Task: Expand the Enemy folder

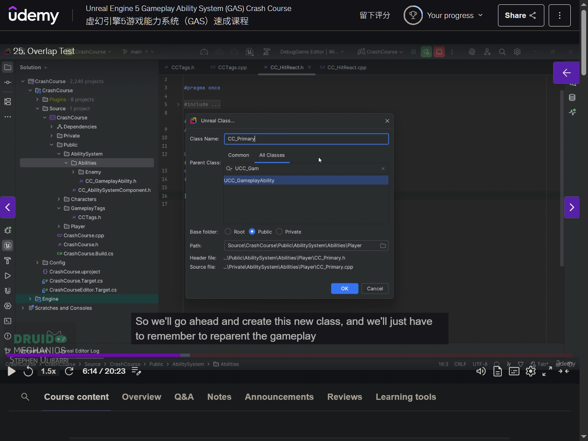Action: point(73,172)
